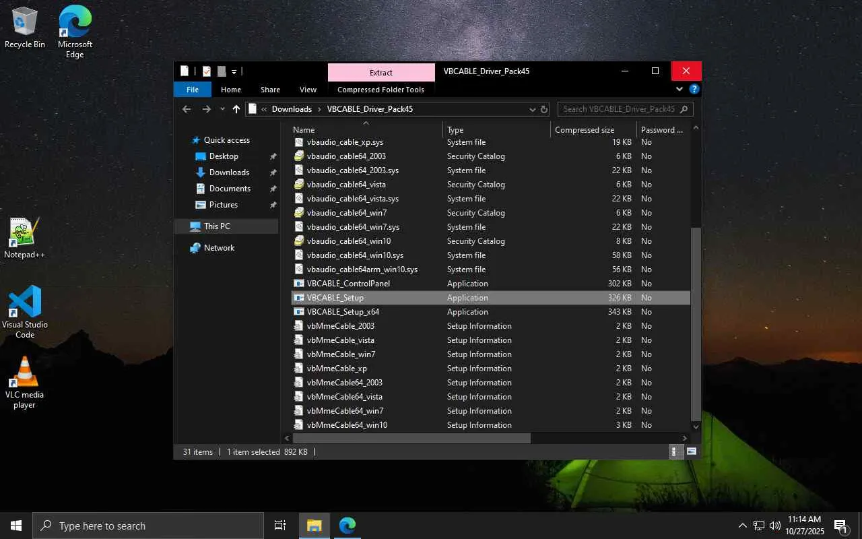Screen dimensions: 862x539
Task: Open the Windows Start menu
Action: 16,526
